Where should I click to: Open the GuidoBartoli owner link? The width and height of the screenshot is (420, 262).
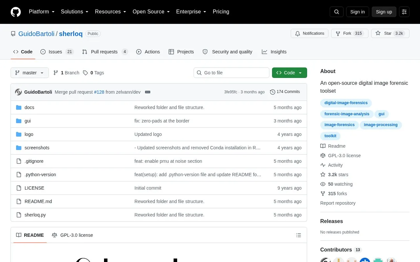click(x=36, y=34)
